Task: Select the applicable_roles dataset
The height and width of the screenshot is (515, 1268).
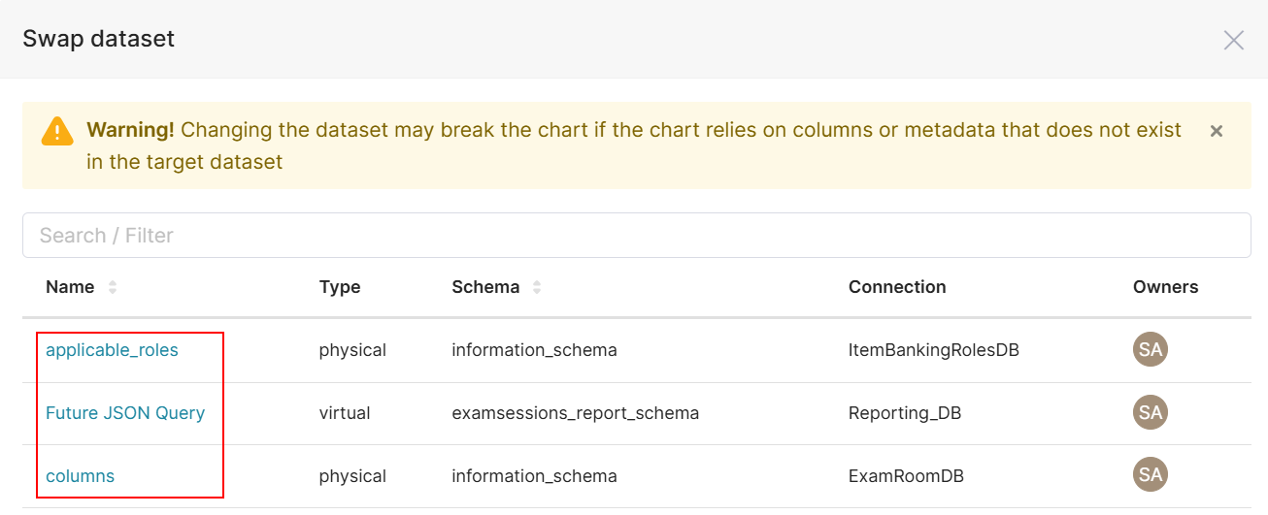Action: (112, 350)
